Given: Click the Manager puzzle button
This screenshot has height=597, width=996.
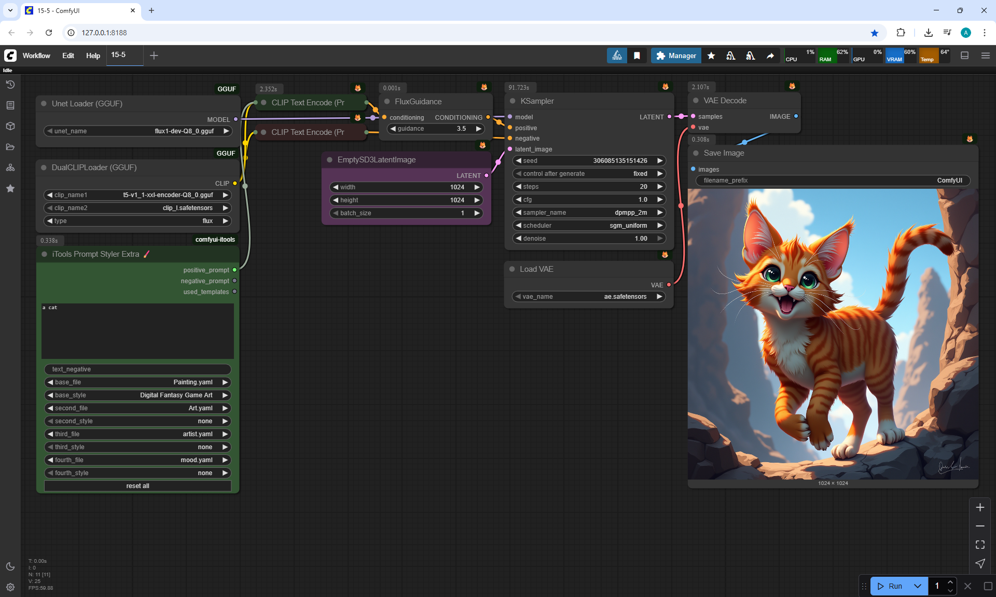Looking at the screenshot, I should (676, 55).
